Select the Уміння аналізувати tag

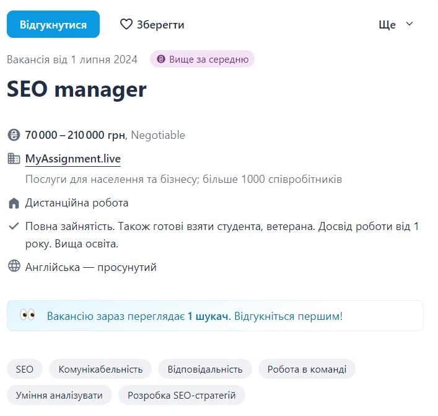click(59, 395)
